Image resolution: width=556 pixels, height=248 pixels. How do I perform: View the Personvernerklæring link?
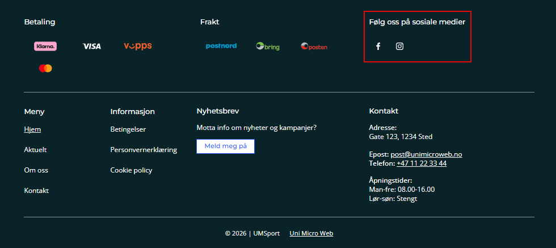click(x=144, y=150)
